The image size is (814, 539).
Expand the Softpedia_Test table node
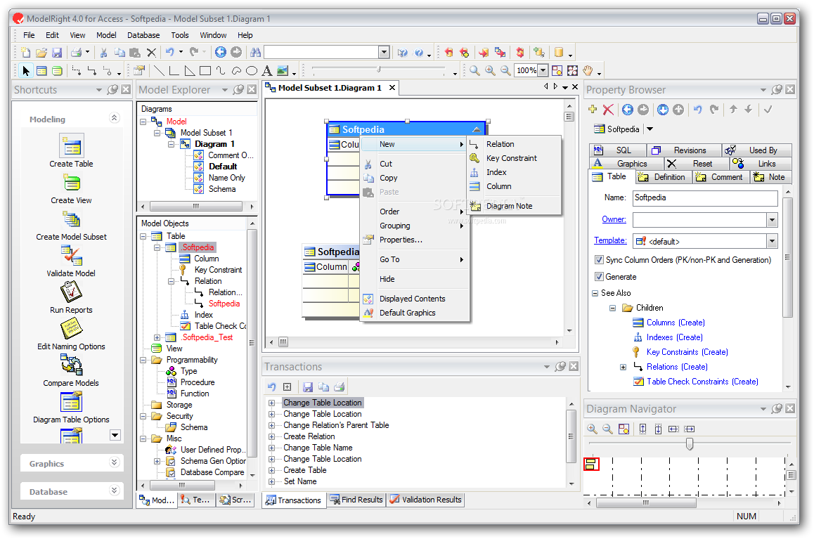pos(157,338)
